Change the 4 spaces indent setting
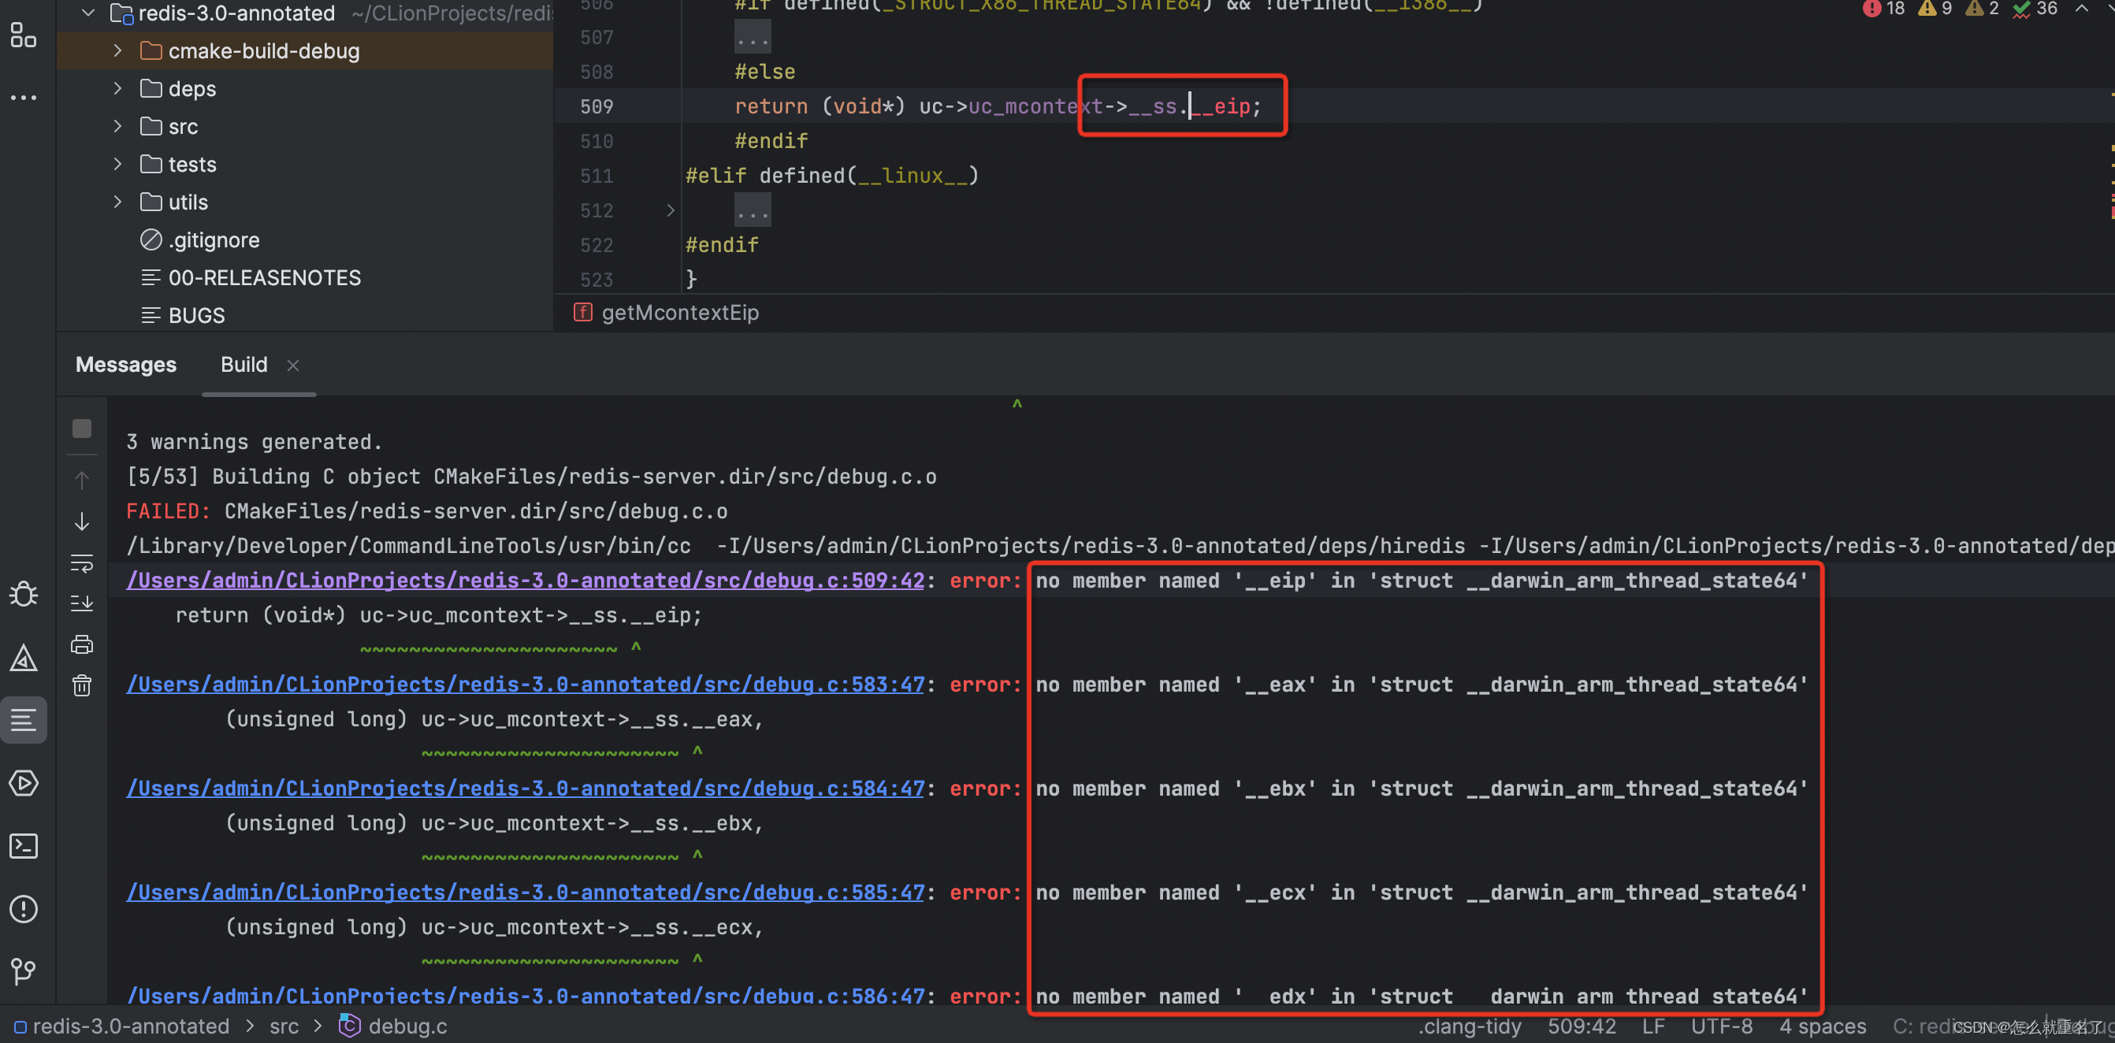Image resolution: width=2115 pixels, height=1043 pixels. 1823,1026
